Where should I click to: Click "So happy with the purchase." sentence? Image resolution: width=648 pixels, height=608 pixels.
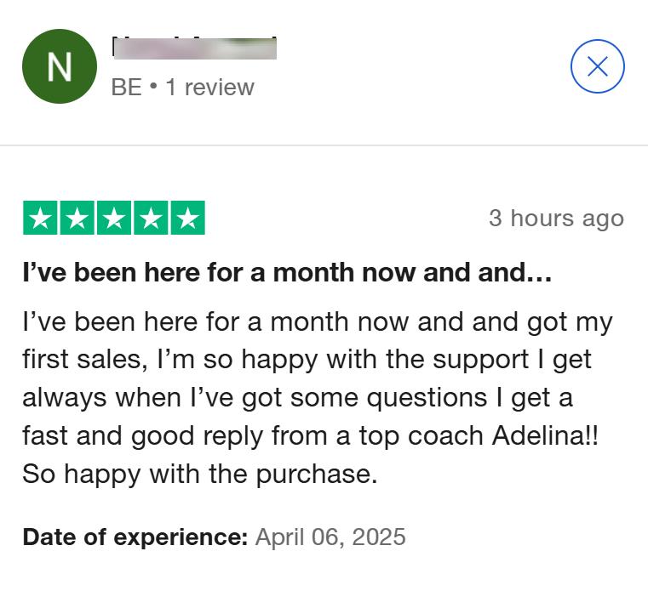(x=199, y=474)
